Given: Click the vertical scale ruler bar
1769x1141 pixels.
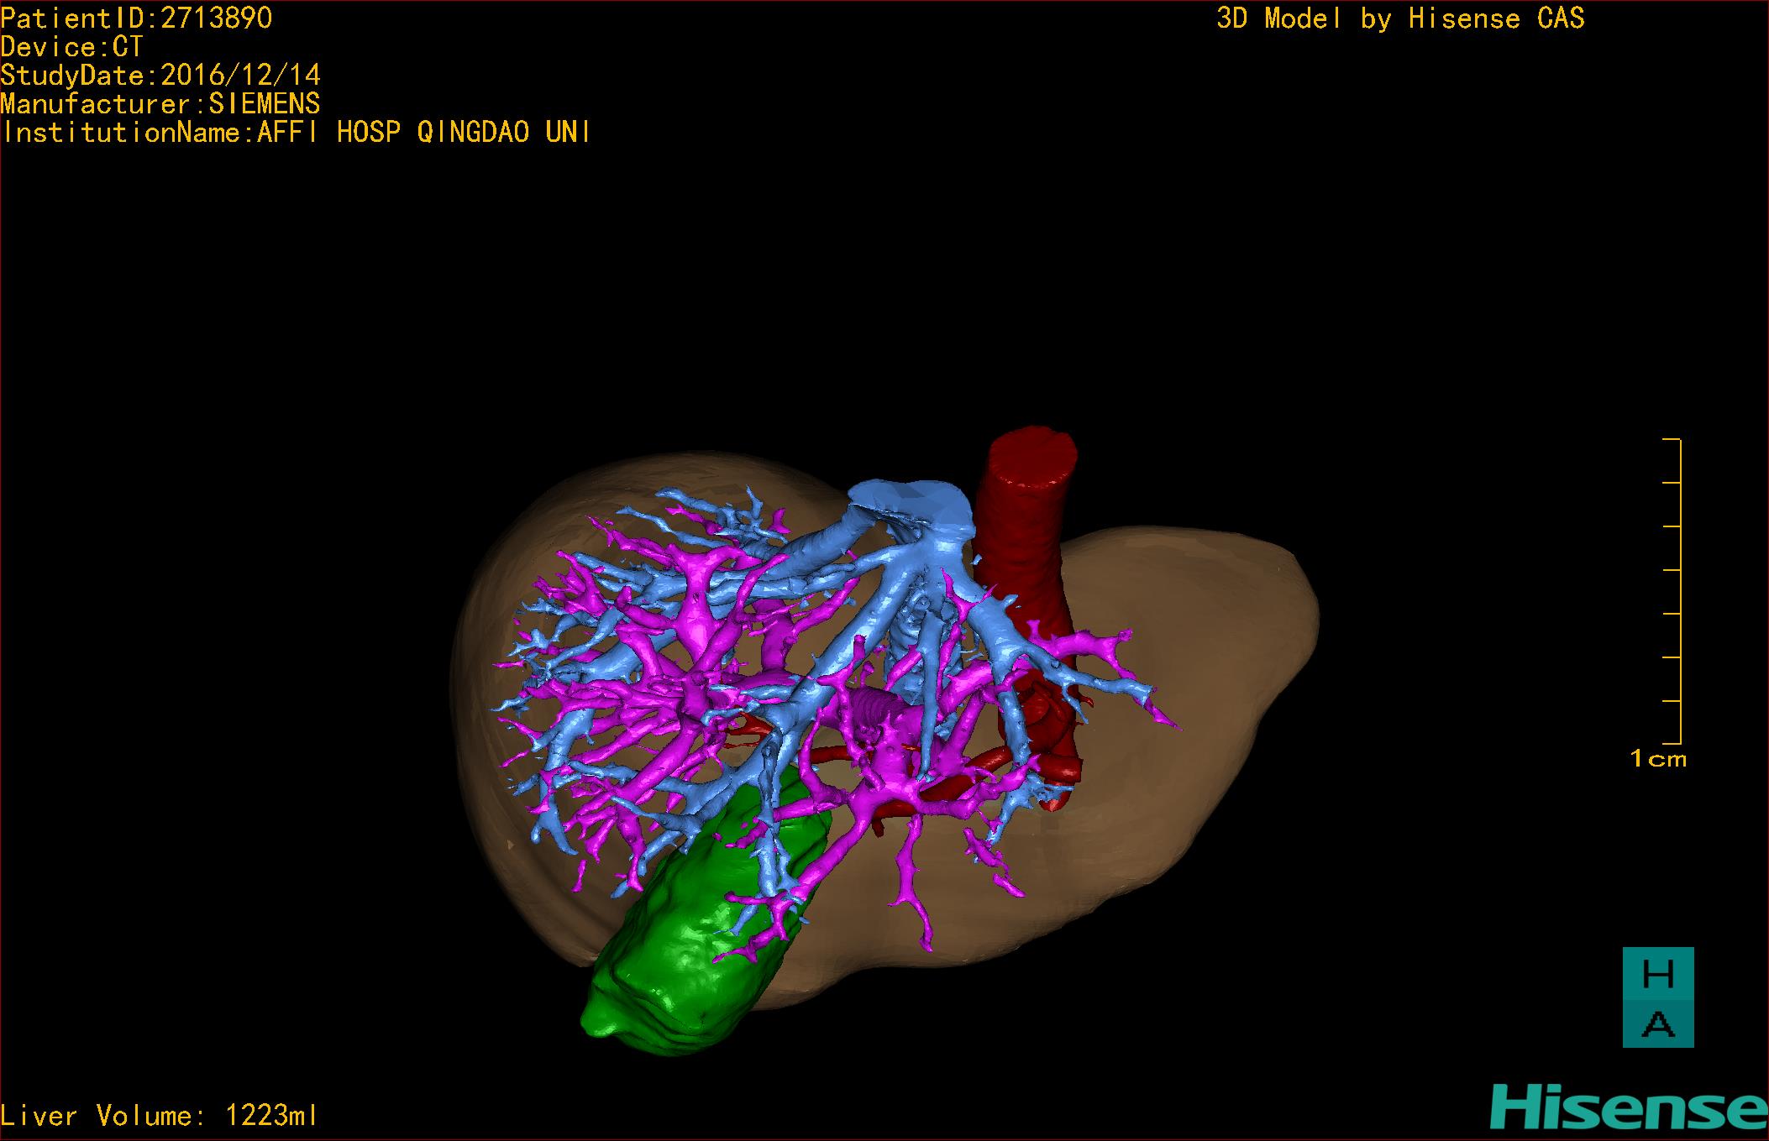Looking at the screenshot, I should [x=1679, y=591].
